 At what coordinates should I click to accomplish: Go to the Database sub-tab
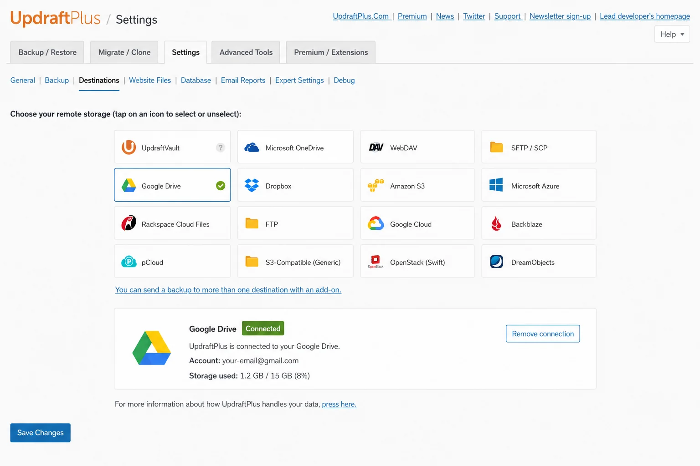coord(196,81)
